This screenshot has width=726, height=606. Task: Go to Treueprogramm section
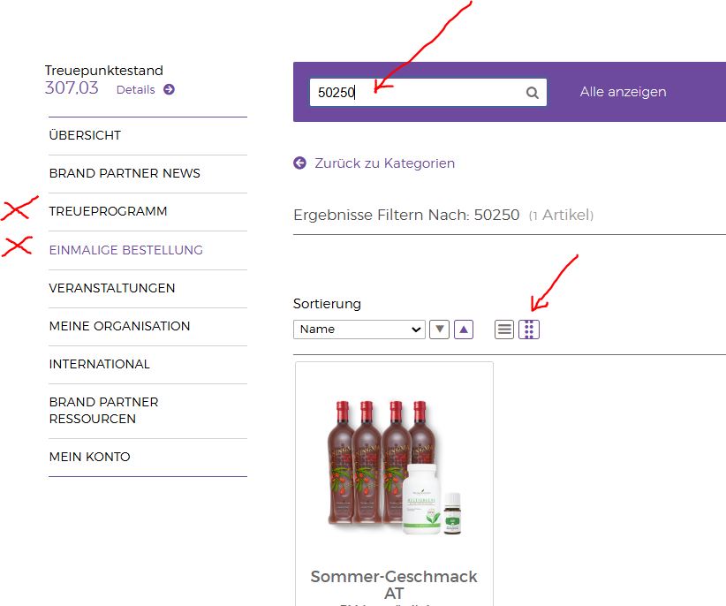108,211
